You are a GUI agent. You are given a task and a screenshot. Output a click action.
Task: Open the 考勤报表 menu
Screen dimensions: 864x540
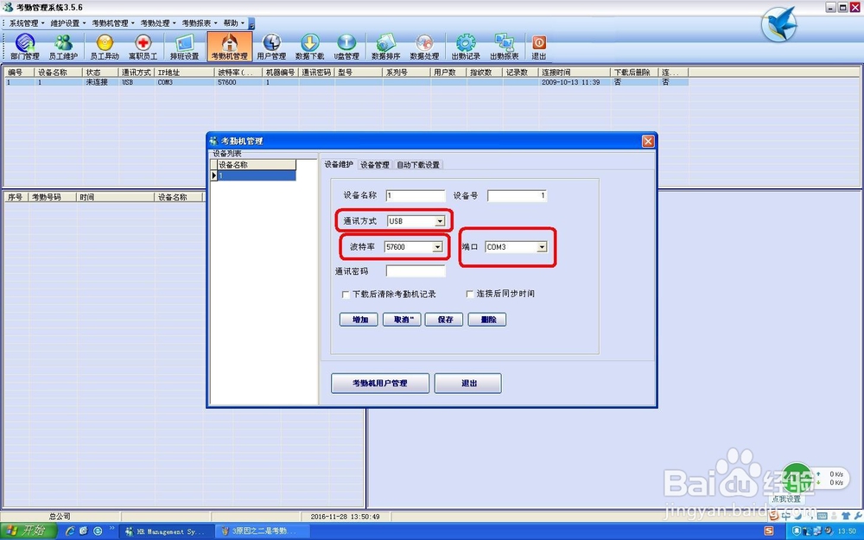200,23
